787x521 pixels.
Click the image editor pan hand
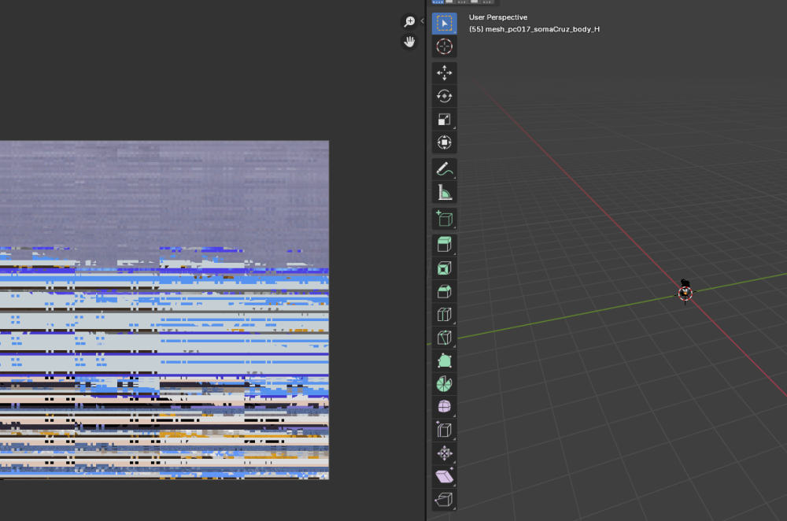pos(409,42)
